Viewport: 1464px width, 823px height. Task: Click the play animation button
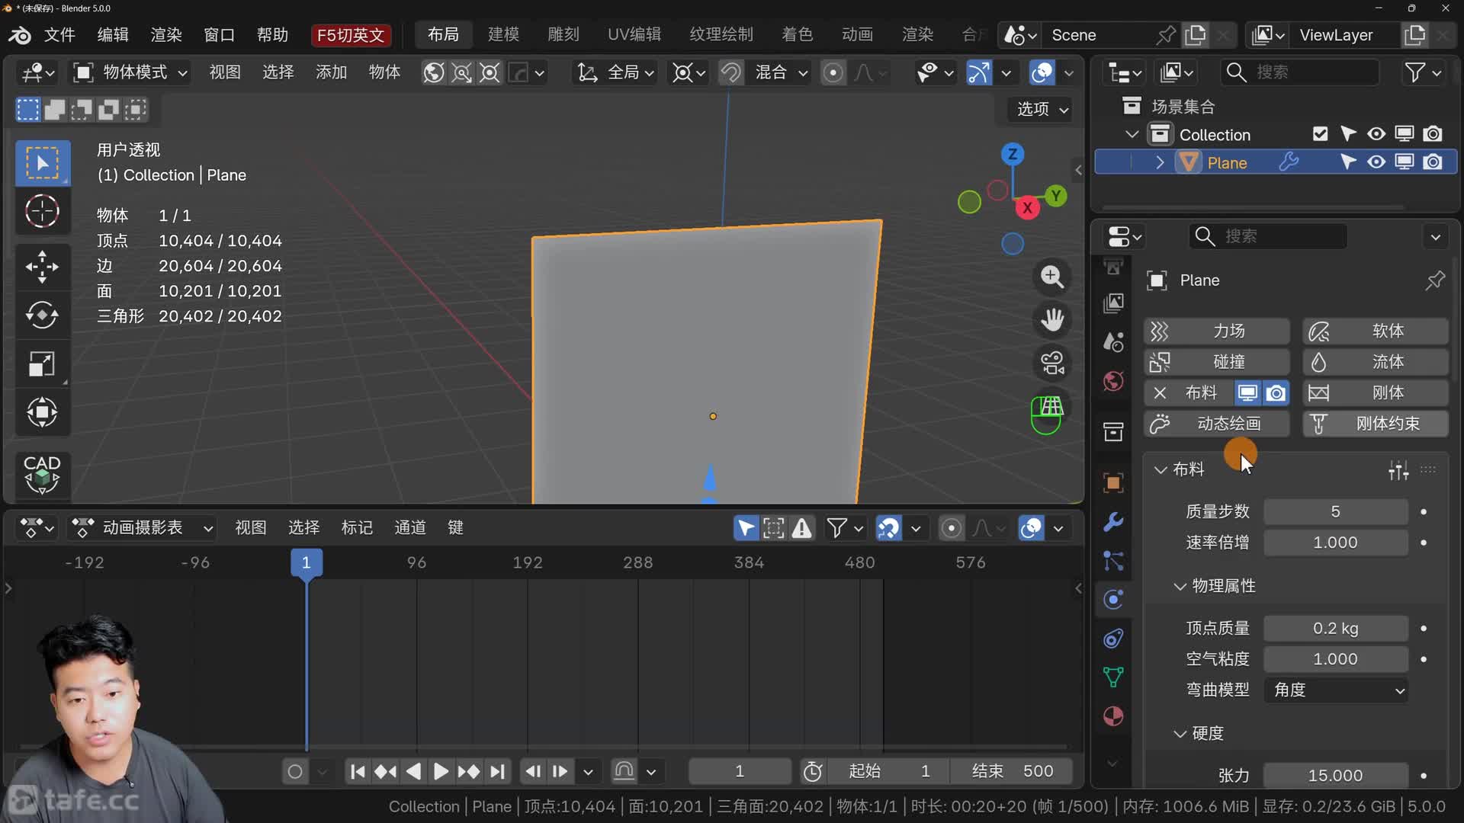point(440,771)
